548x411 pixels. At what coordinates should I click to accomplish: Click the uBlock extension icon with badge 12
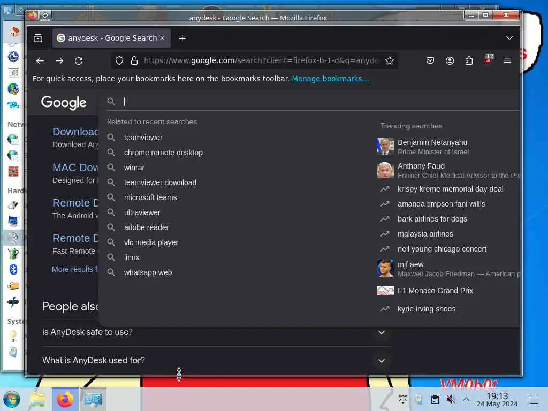click(x=488, y=60)
